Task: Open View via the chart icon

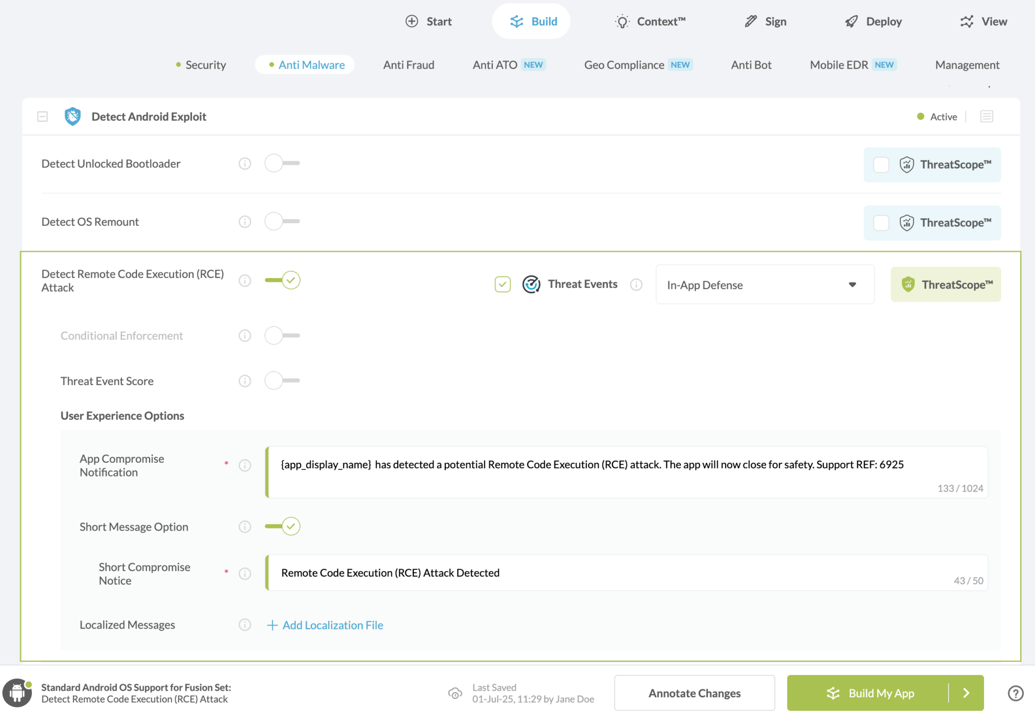Action: tap(967, 21)
